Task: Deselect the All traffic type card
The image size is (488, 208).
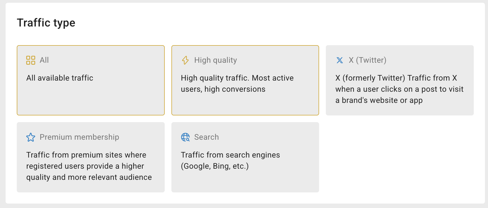Action: [x=90, y=98]
